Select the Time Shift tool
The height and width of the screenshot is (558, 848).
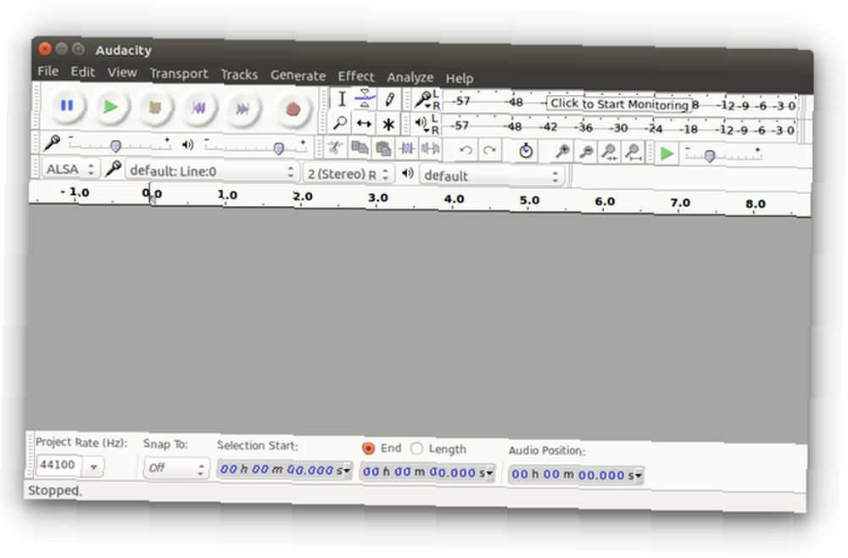click(x=364, y=124)
